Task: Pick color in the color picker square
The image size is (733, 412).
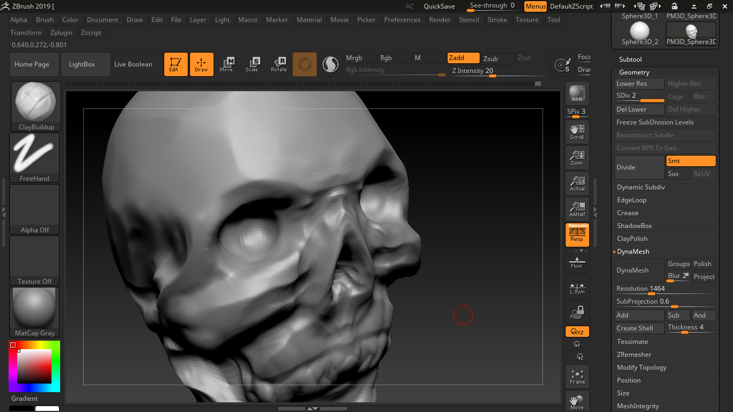Action: click(x=34, y=366)
